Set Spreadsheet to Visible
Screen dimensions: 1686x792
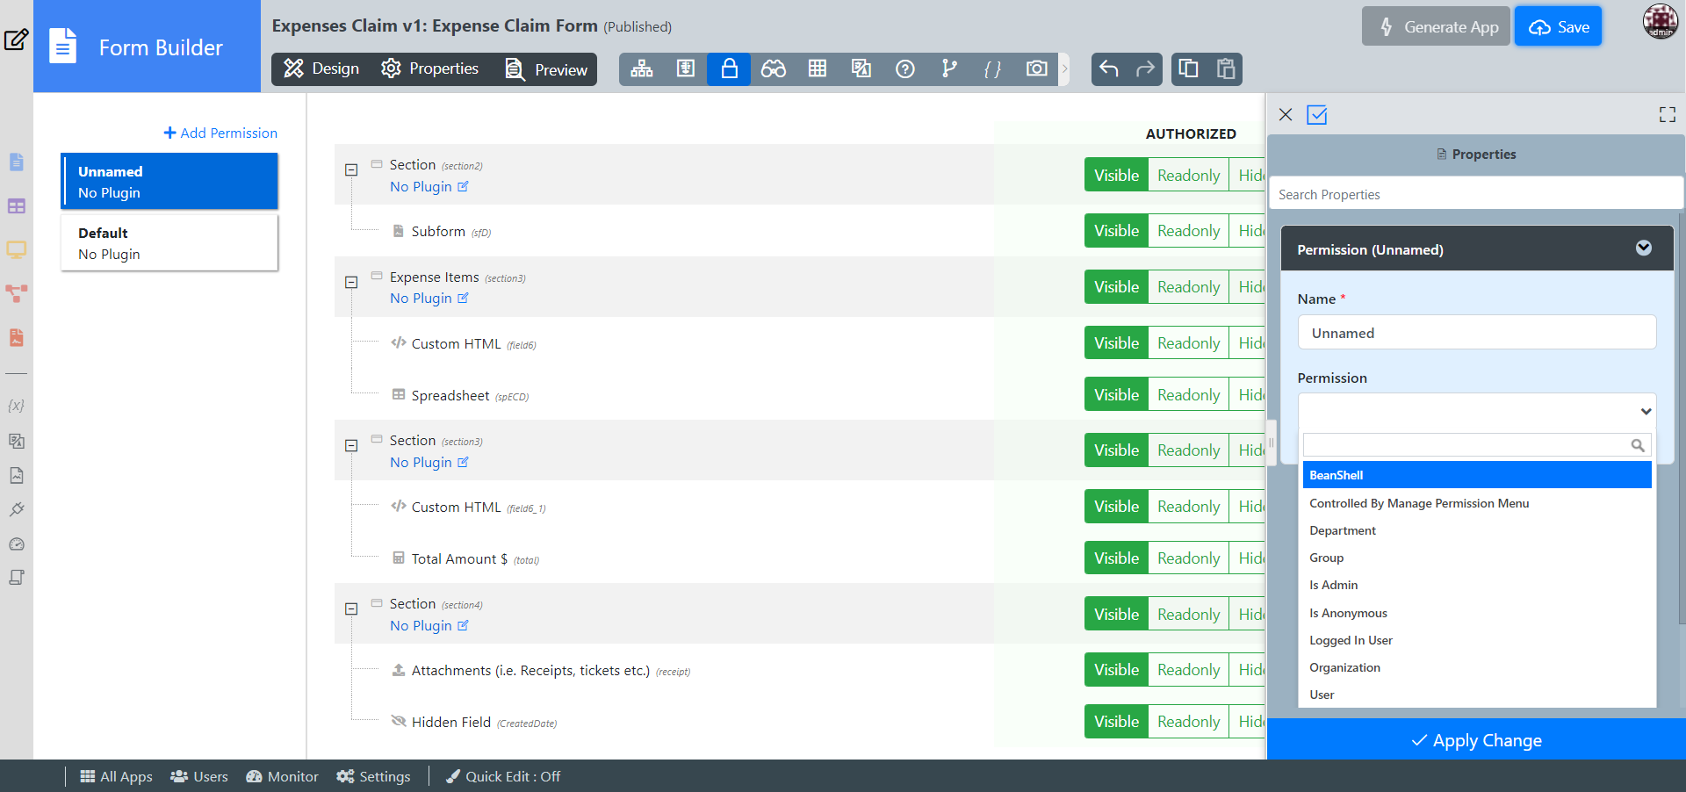[x=1116, y=394]
